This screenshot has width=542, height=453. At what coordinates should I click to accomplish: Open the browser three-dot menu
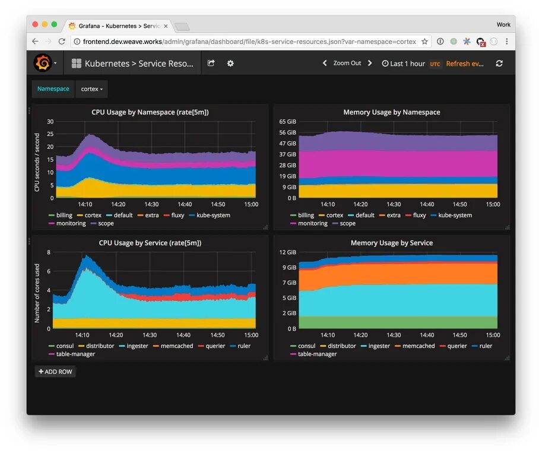pyautogui.click(x=507, y=42)
